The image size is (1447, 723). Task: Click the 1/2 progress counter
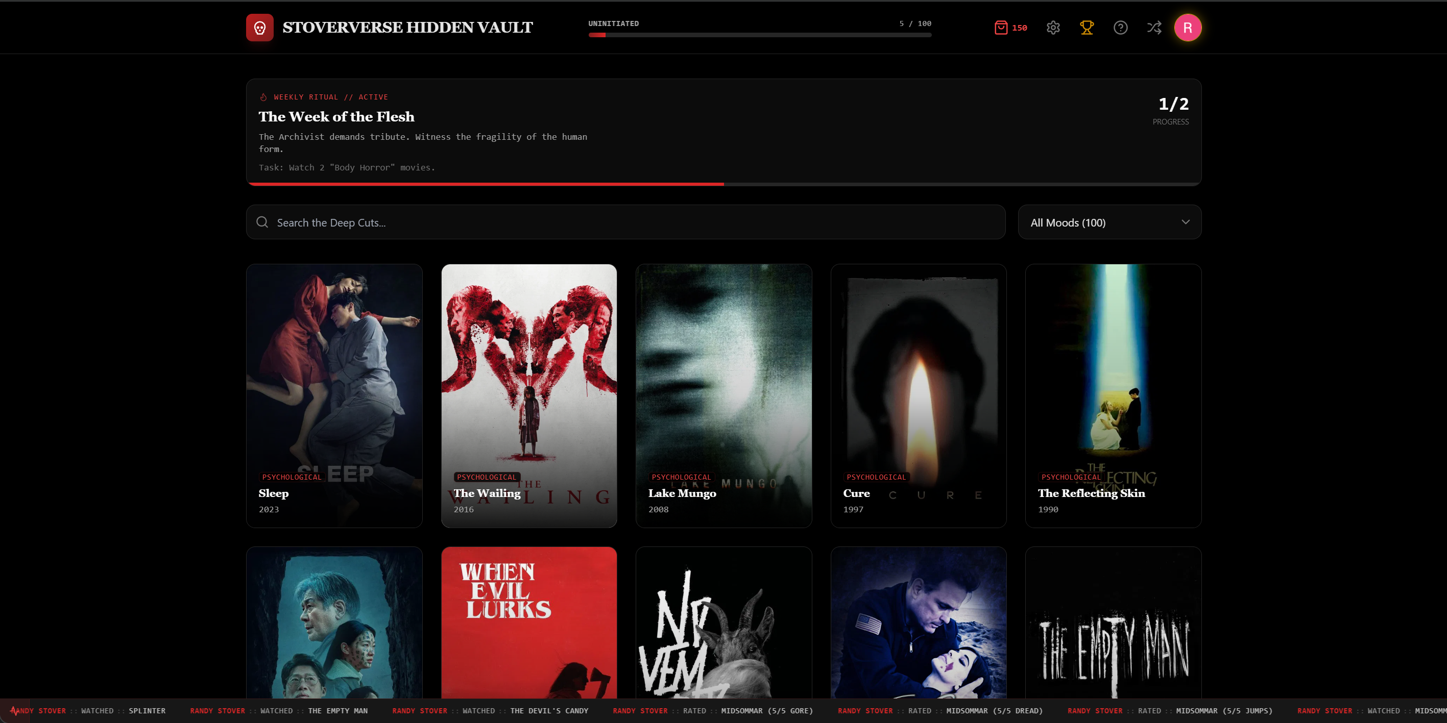[x=1173, y=104]
